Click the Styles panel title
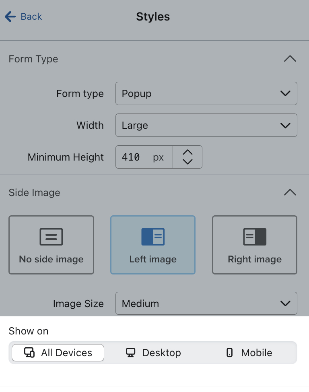Image resolution: width=309 pixels, height=392 pixels. click(x=153, y=17)
